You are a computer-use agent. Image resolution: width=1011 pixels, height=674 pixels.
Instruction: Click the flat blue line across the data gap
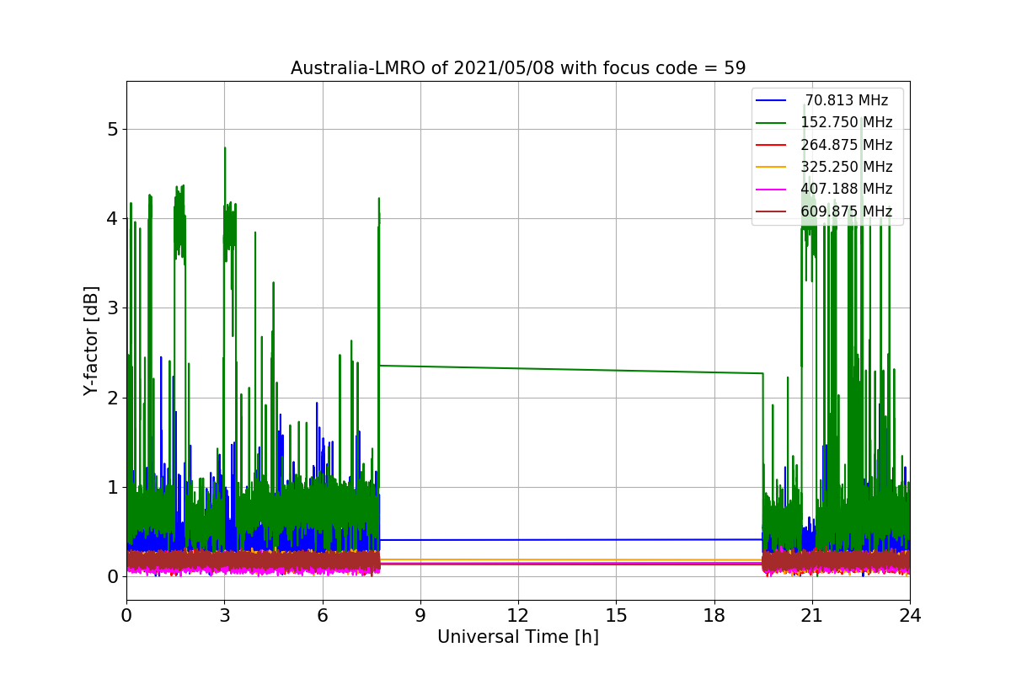point(571,539)
